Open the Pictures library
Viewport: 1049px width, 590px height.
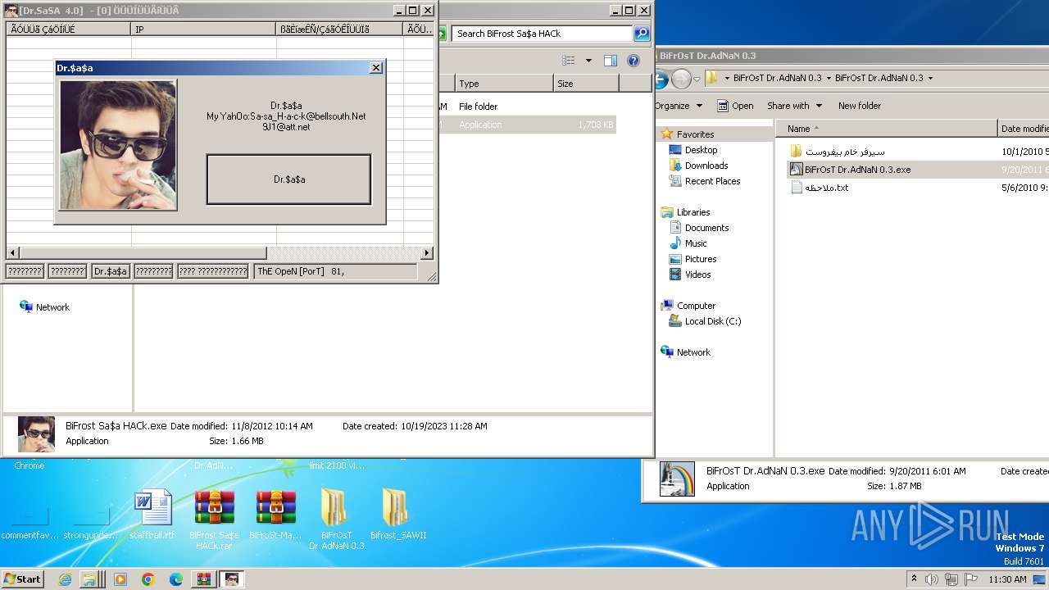tap(701, 259)
